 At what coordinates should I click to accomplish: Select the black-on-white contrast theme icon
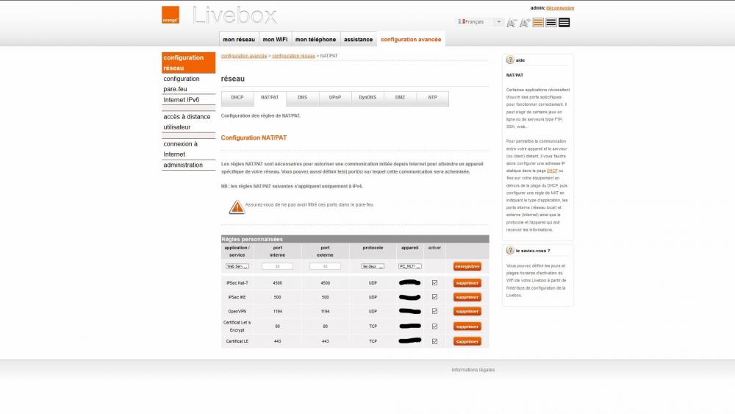tap(551, 23)
